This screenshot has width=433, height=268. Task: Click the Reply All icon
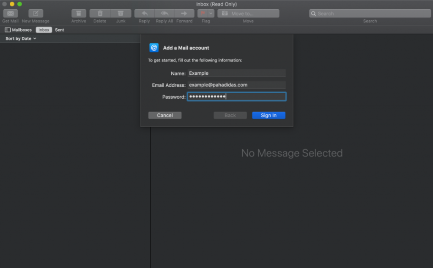coord(164,14)
